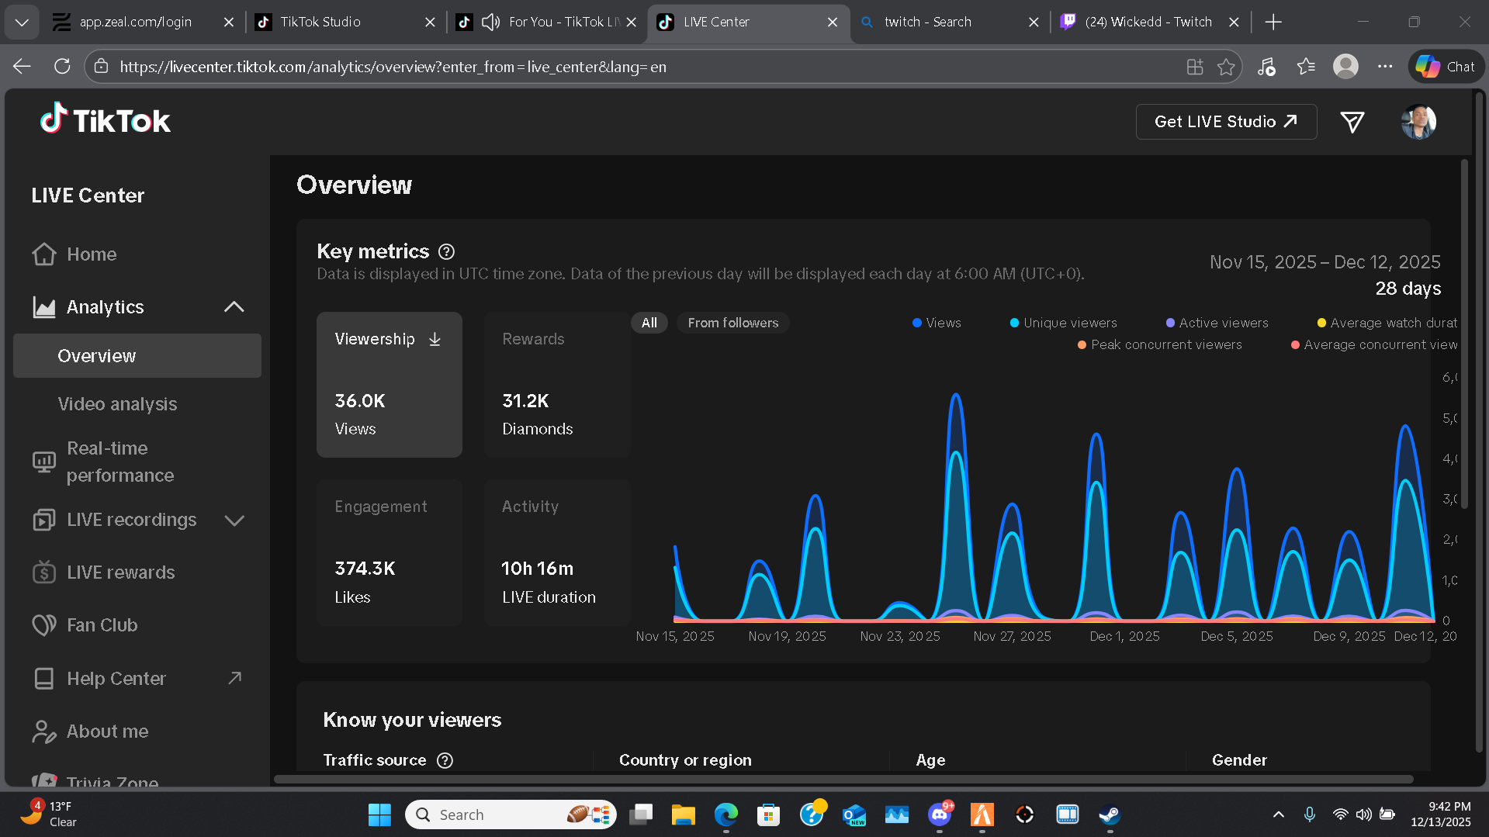Toggle the Views series in chart legend
1489x837 pixels.
pos(937,323)
